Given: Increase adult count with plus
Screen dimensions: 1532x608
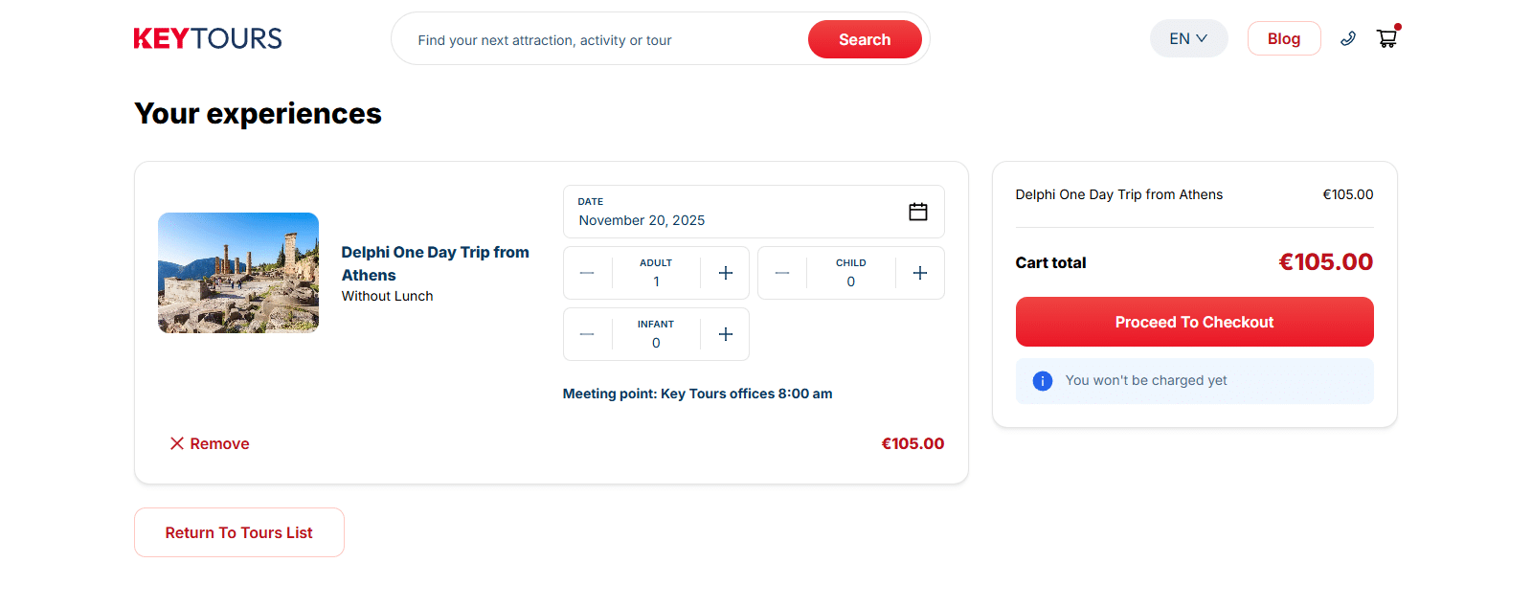Looking at the screenshot, I should [x=726, y=273].
